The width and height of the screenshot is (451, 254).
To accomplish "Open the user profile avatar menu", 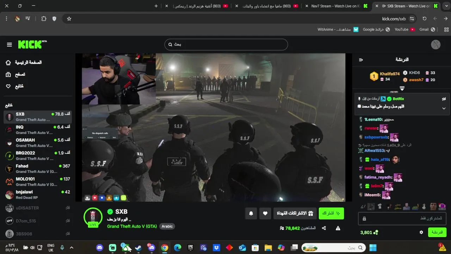I will coord(436,44).
